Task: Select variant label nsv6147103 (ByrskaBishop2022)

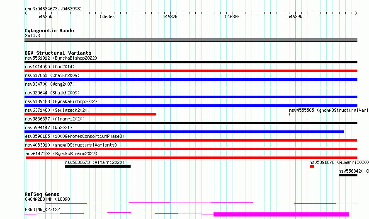Action: click(61, 154)
